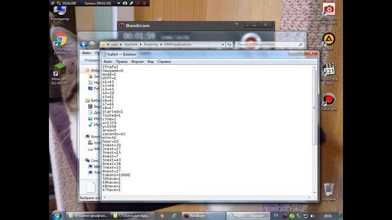Open address bar history dropdown in Explorer
The image size is (392, 220).
tap(223, 45)
